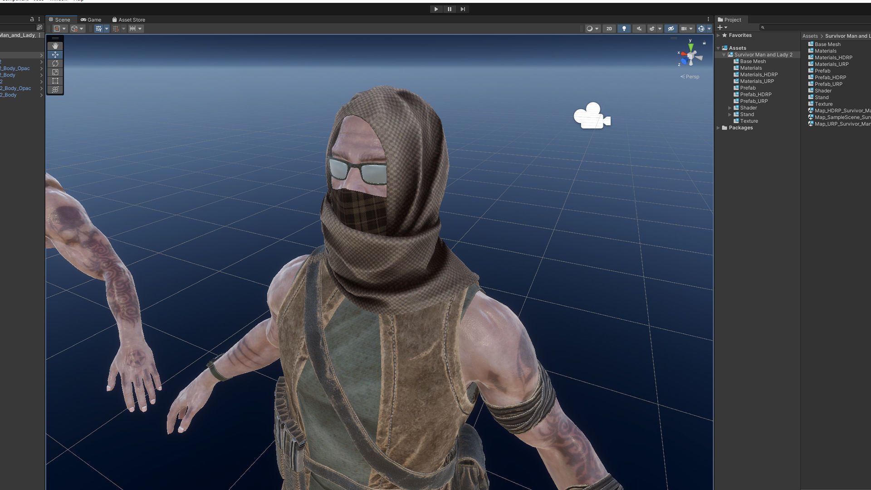This screenshot has height=490, width=871.
Task: Toggle 2D view mode
Action: 609,29
